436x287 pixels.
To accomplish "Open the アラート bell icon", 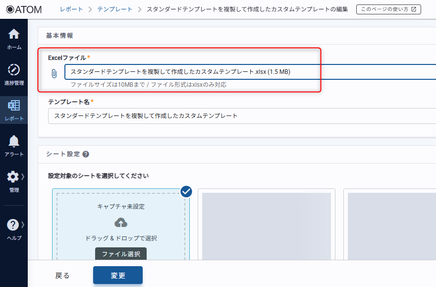I will [x=14, y=141].
